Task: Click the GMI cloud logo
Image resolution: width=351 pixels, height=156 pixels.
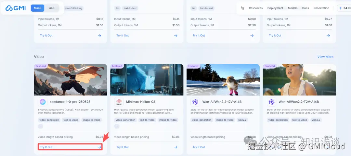Action: click(16, 8)
